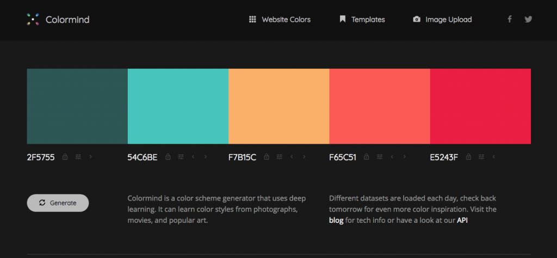Click the grid icon beside Website Colors
The width and height of the screenshot is (557, 258).
pyautogui.click(x=252, y=19)
